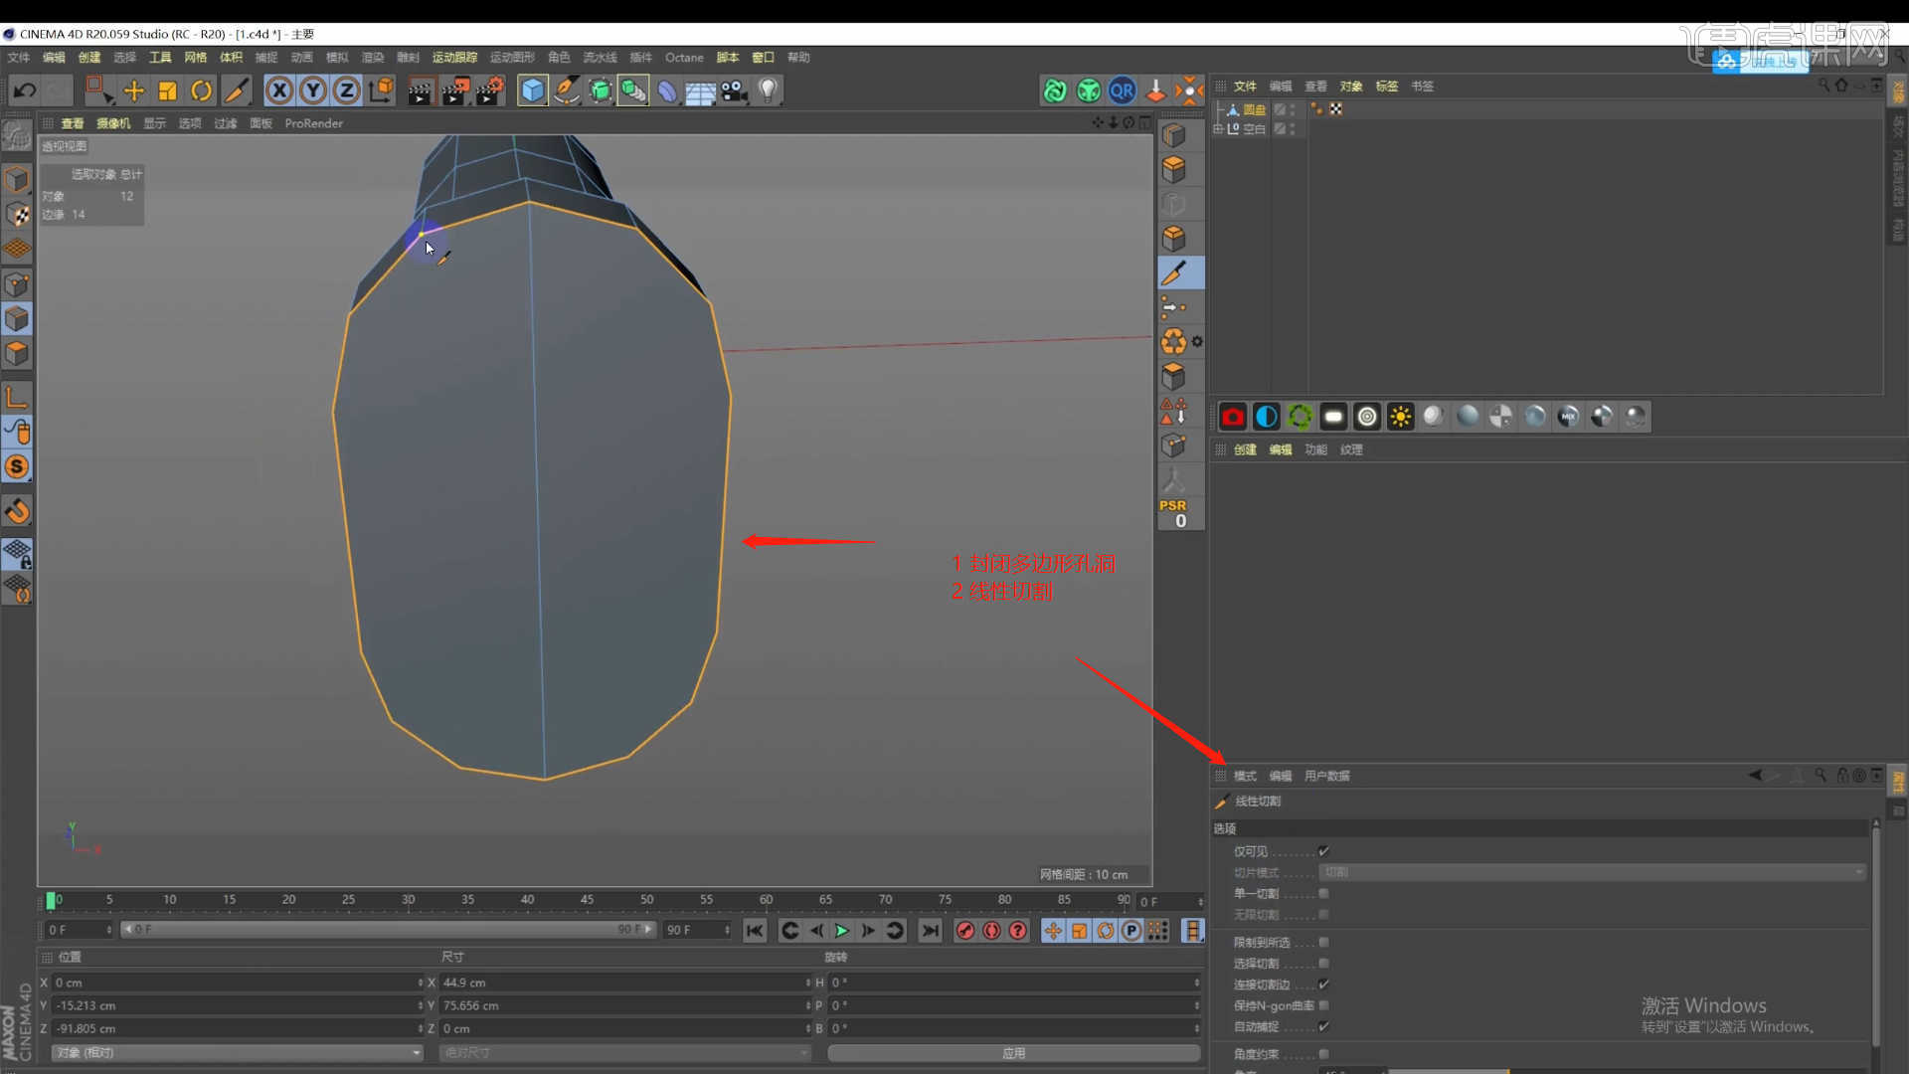
Task: Toggle the X axis lock
Action: 279,91
